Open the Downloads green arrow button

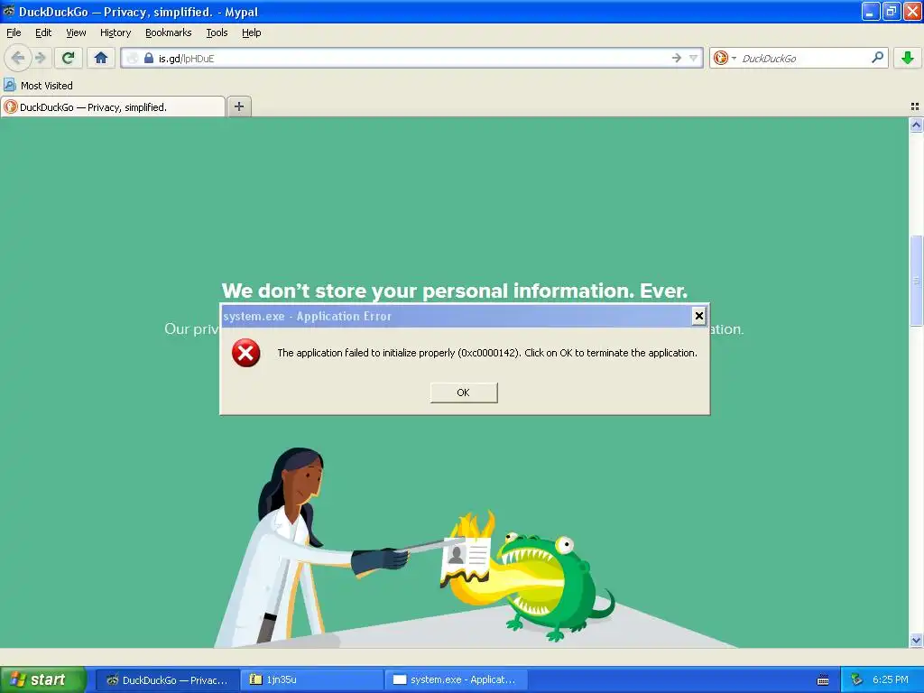click(x=907, y=58)
